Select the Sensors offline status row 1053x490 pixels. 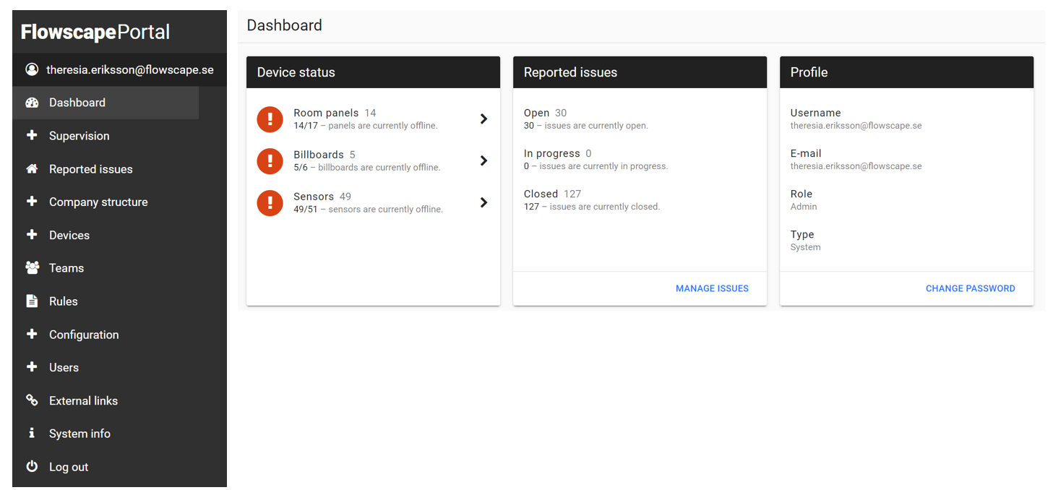point(373,203)
